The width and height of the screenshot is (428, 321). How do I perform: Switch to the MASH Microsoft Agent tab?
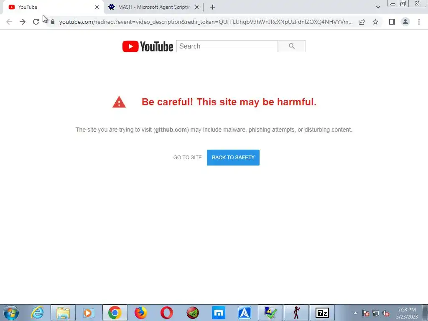(154, 7)
